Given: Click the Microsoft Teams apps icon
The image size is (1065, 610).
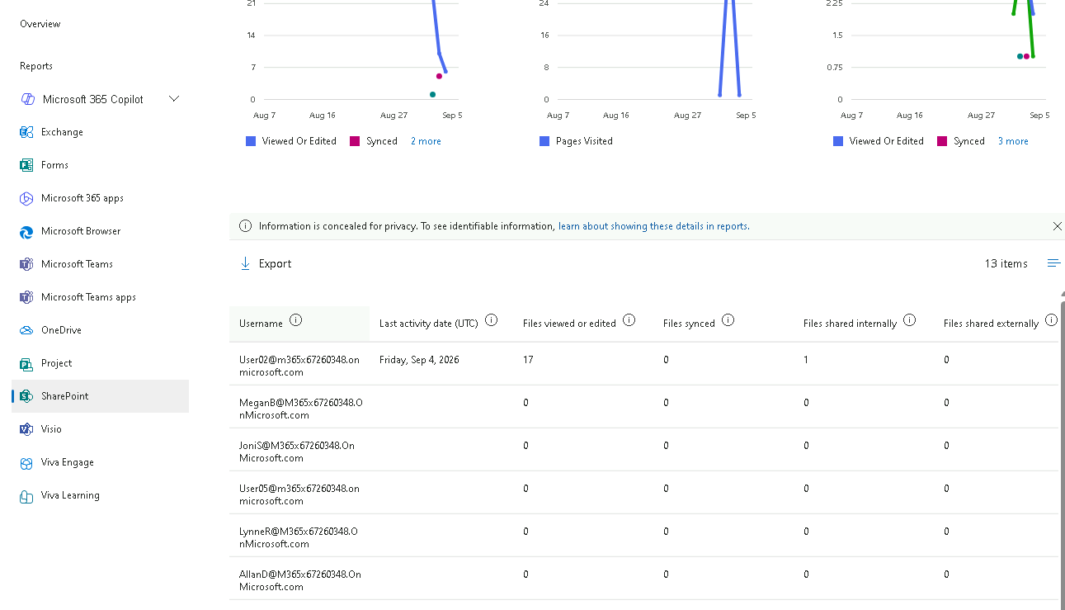Looking at the screenshot, I should click(26, 297).
